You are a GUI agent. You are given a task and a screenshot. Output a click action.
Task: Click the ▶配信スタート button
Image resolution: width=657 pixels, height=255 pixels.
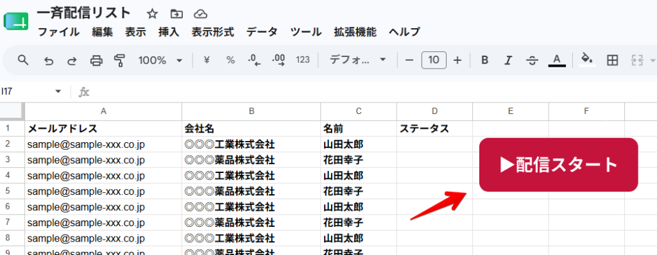tap(559, 165)
